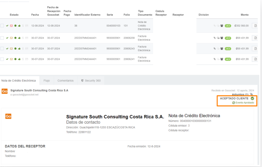Click the payment card icon in folio 131 row
The height and width of the screenshot is (167, 262).
(x=27, y=25)
